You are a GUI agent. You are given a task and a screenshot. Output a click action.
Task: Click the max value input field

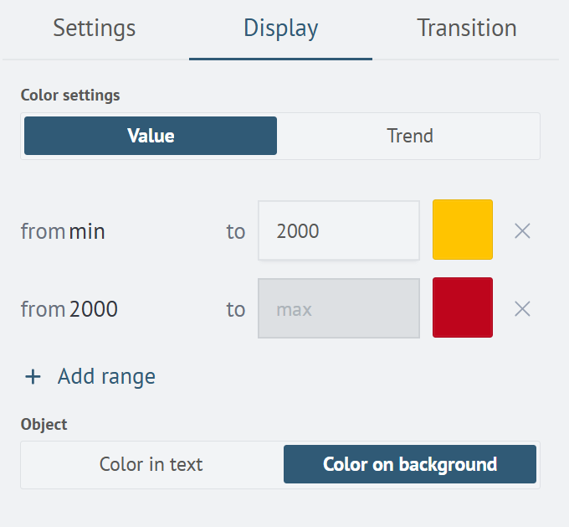click(338, 308)
